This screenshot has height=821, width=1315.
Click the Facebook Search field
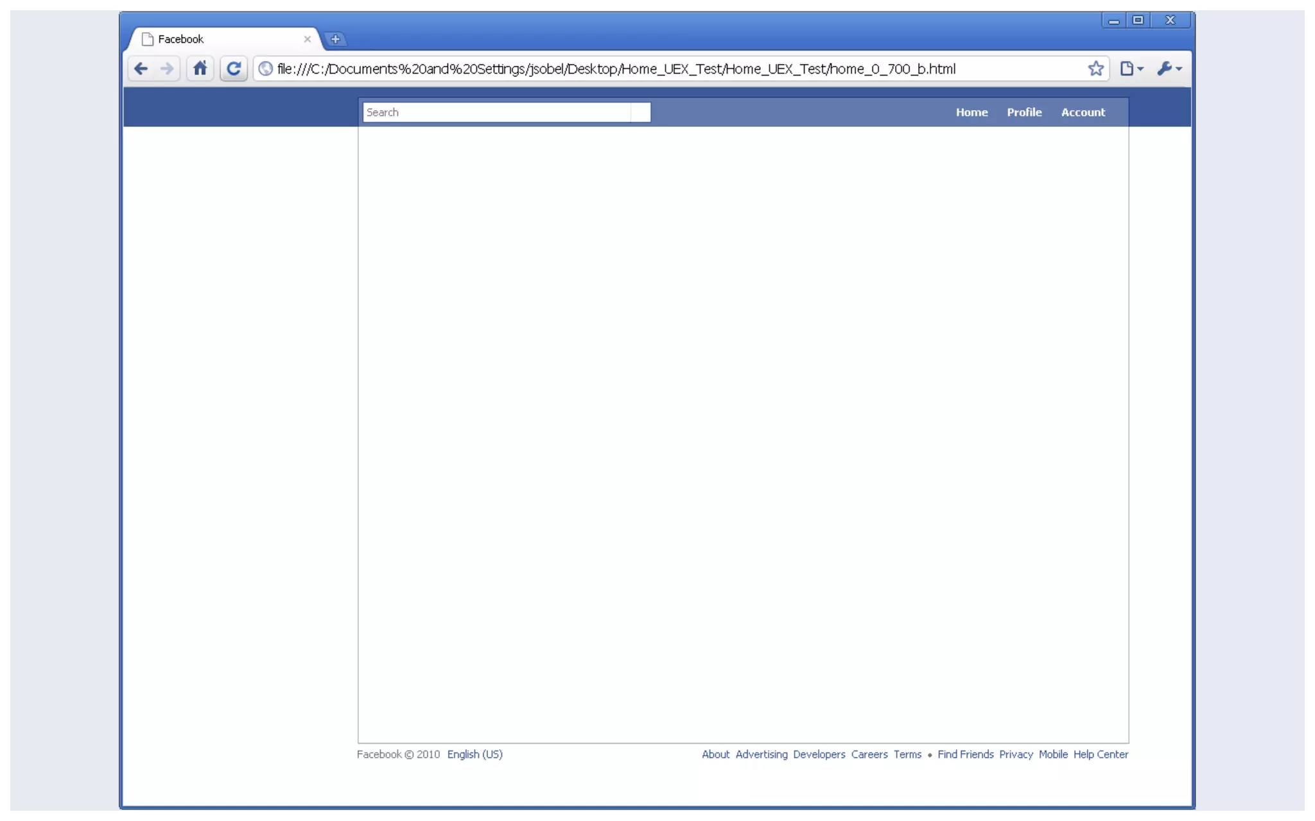coord(498,112)
